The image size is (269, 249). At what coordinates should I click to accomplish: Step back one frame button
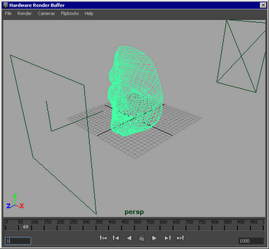pos(116,238)
